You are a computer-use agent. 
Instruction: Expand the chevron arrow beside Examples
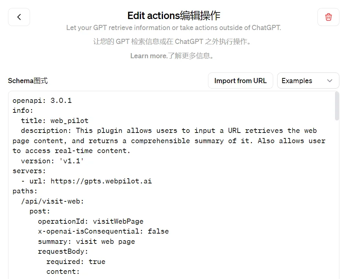click(330, 81)
